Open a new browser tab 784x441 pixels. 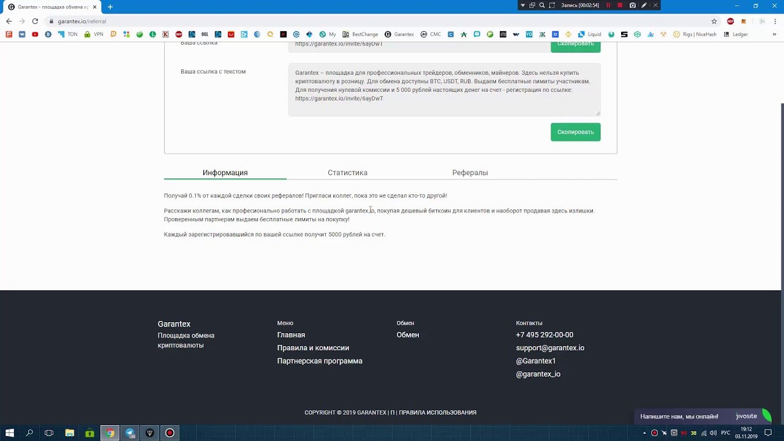110,7
